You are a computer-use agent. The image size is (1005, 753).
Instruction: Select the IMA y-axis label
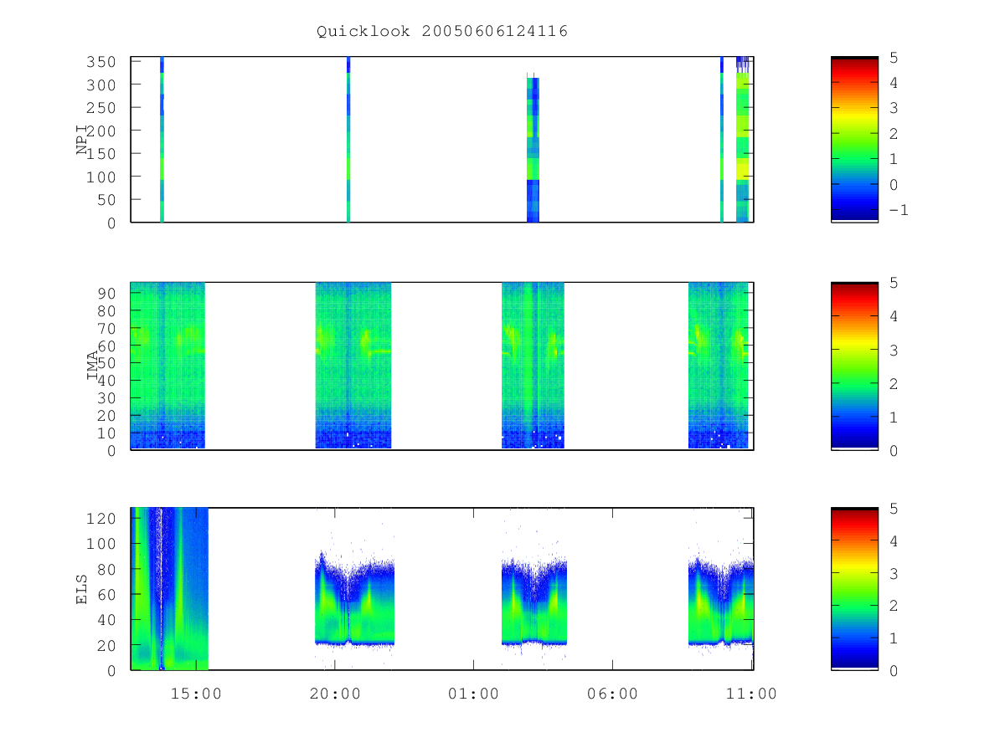(x=93, y=366)
